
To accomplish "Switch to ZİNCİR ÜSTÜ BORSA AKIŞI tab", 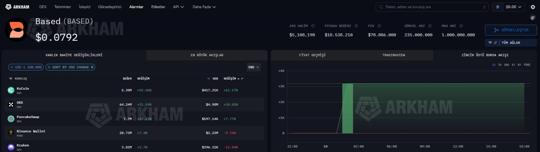I will pyautogui.click(x=485, y=55).
